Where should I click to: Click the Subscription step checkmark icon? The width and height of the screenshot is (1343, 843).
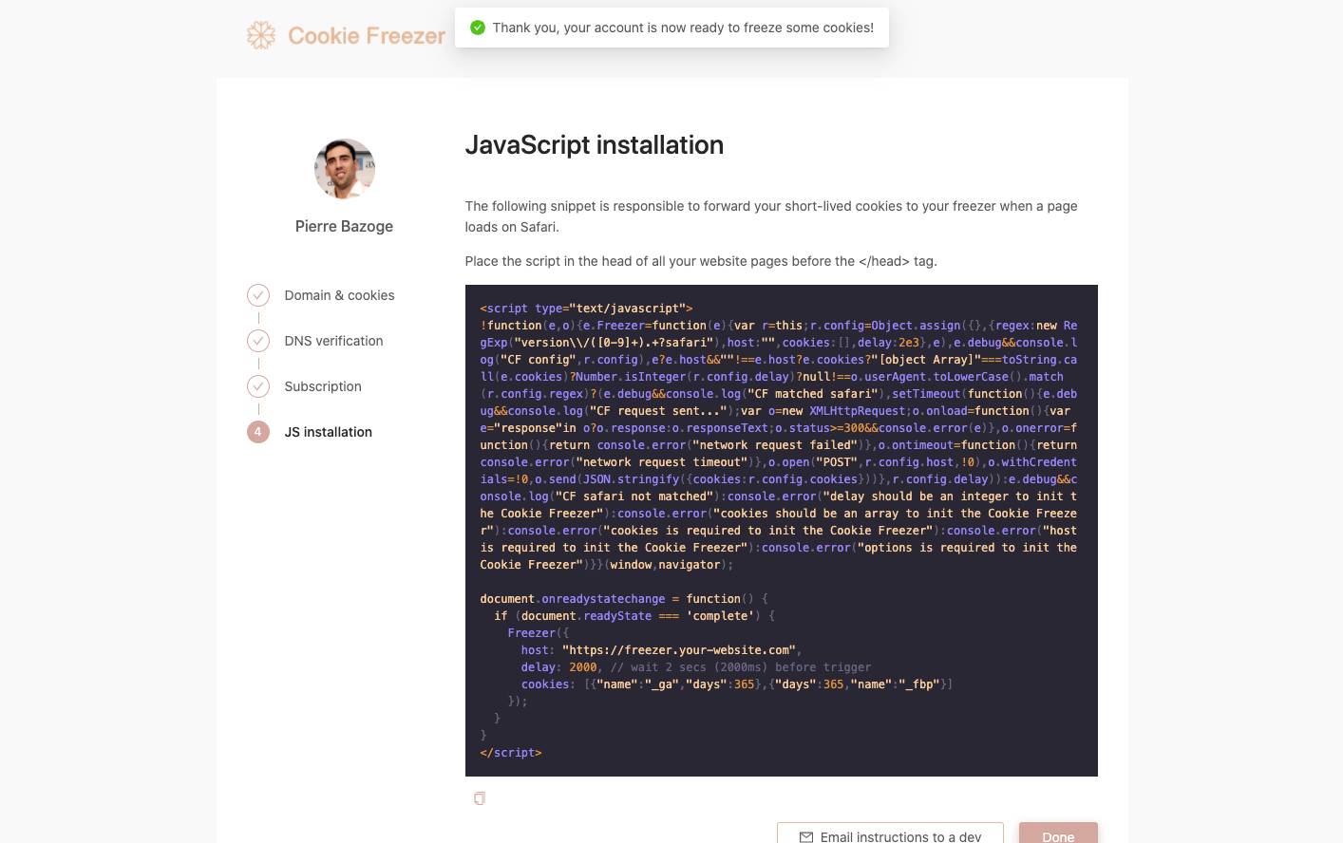258,386
